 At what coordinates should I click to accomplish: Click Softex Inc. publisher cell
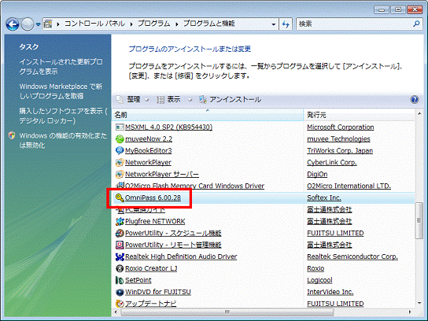[324, 197]
